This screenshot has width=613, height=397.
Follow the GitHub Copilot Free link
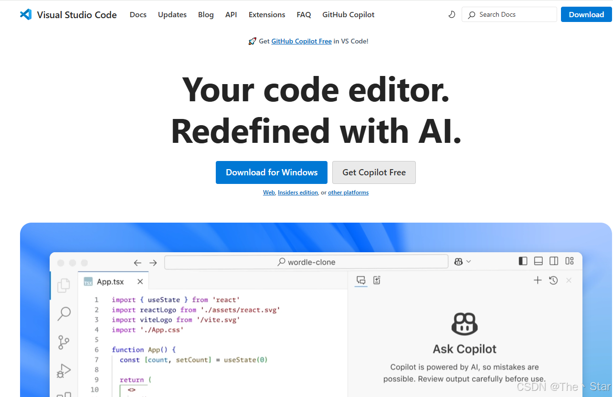point(301,42)
